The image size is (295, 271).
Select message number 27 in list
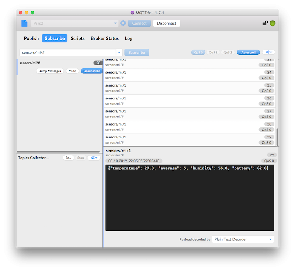click(x=190, y=114)
